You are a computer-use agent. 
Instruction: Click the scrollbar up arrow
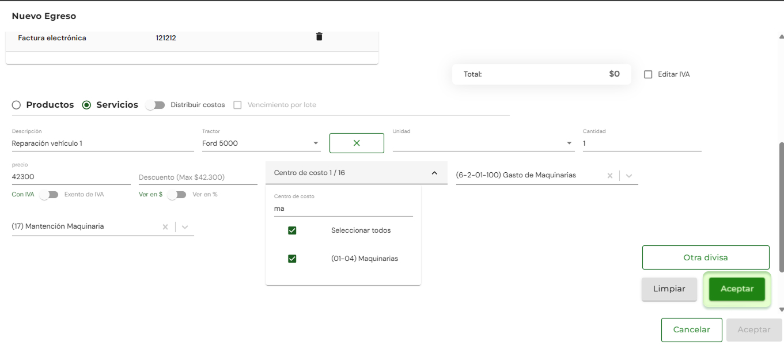click(781, 36)
